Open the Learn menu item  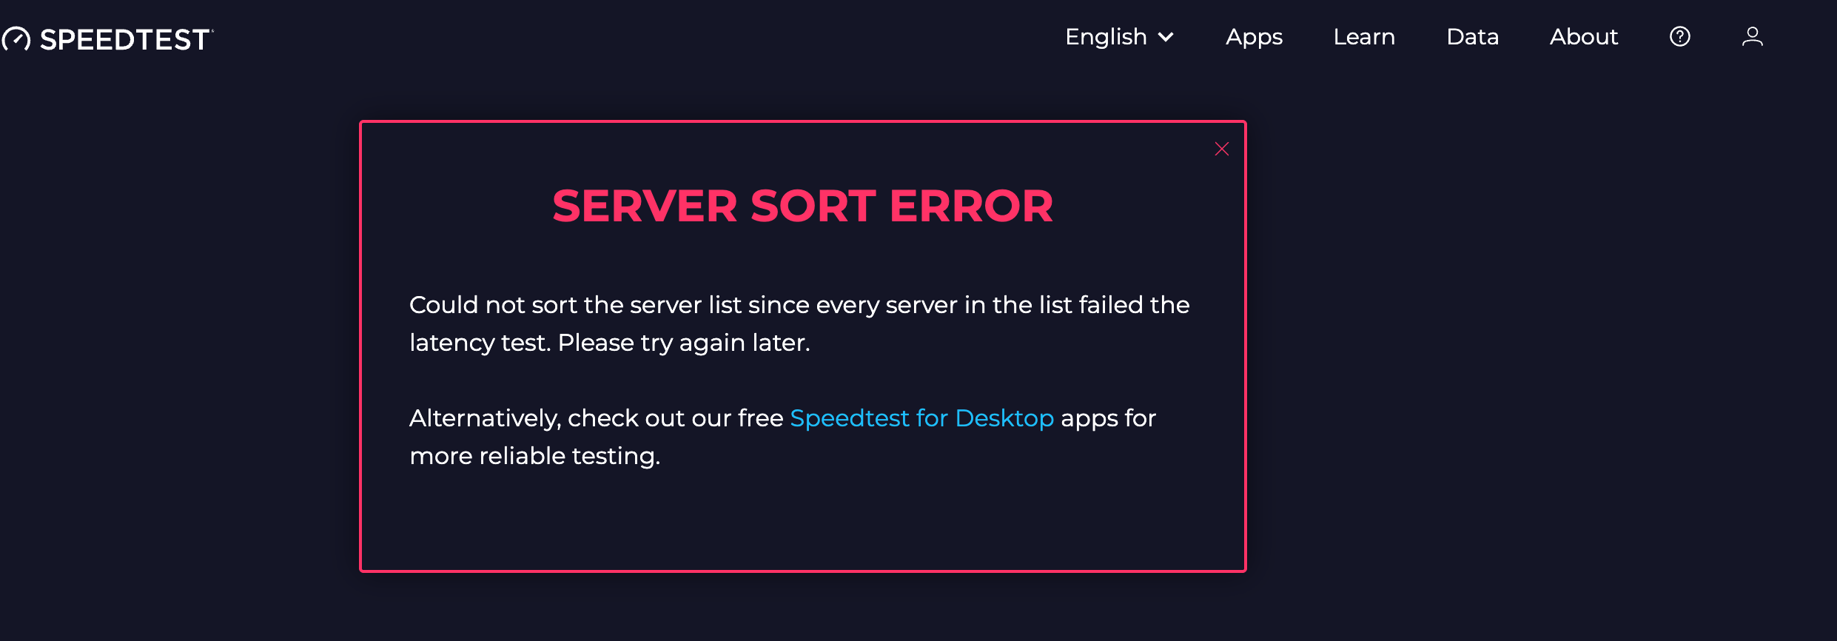click(x=1364, y=37)
